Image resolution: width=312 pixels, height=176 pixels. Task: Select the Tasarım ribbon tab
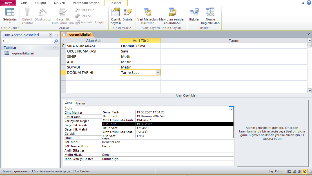[116, 3]
